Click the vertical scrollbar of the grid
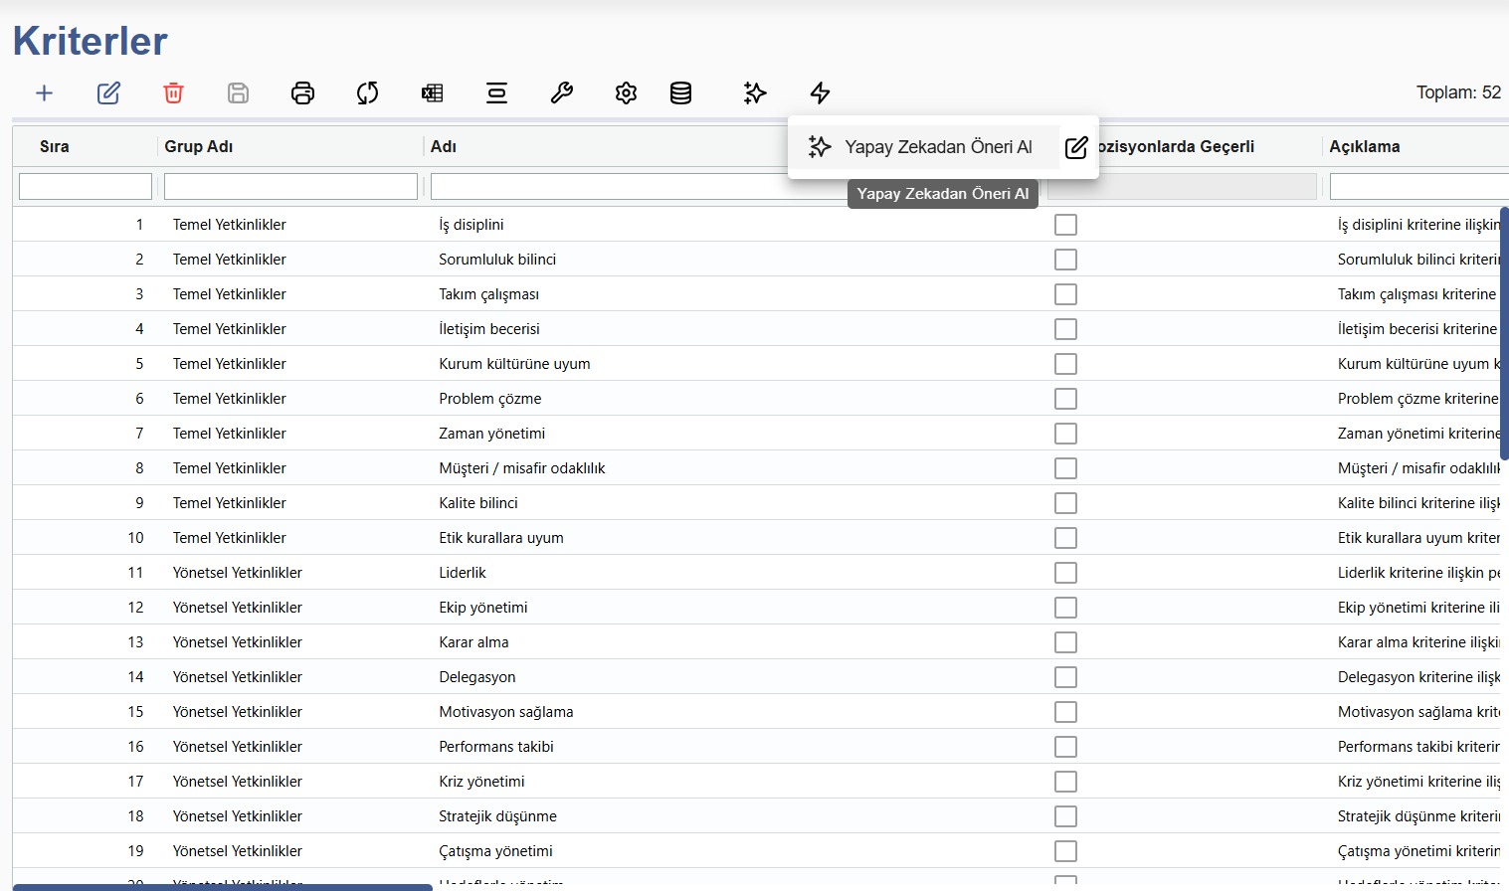 coord(1504,333)
